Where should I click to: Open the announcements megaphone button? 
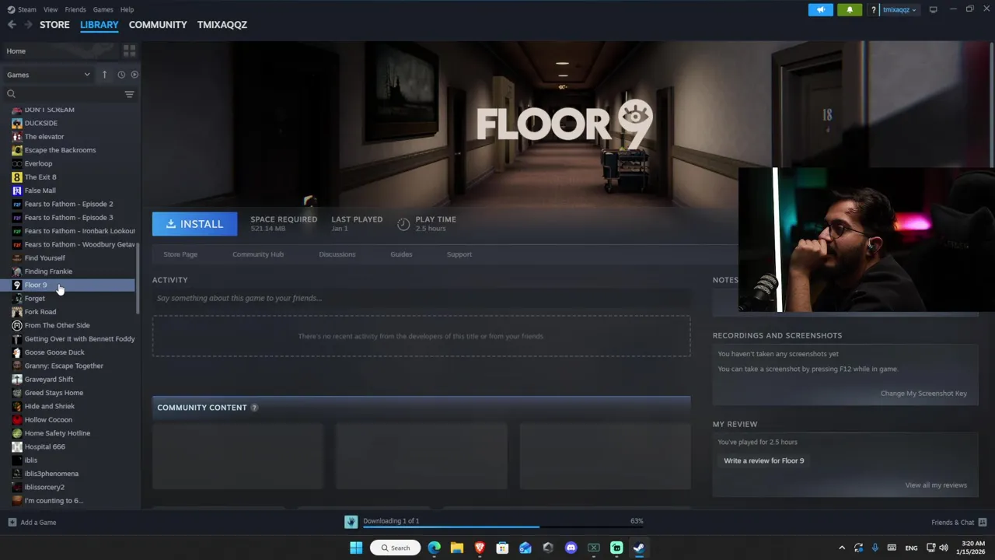click(x=820, y=9)
